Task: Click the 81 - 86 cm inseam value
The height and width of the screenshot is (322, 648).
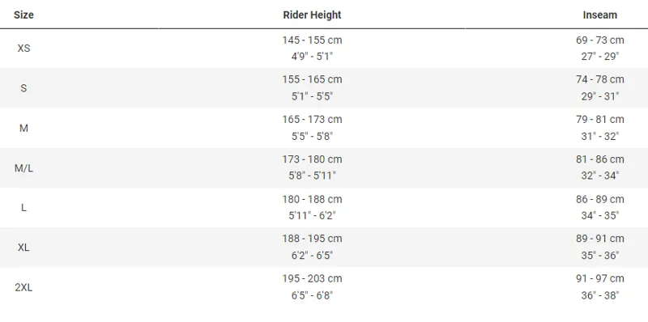Action: pyautogui.click(x=599, y=159)
